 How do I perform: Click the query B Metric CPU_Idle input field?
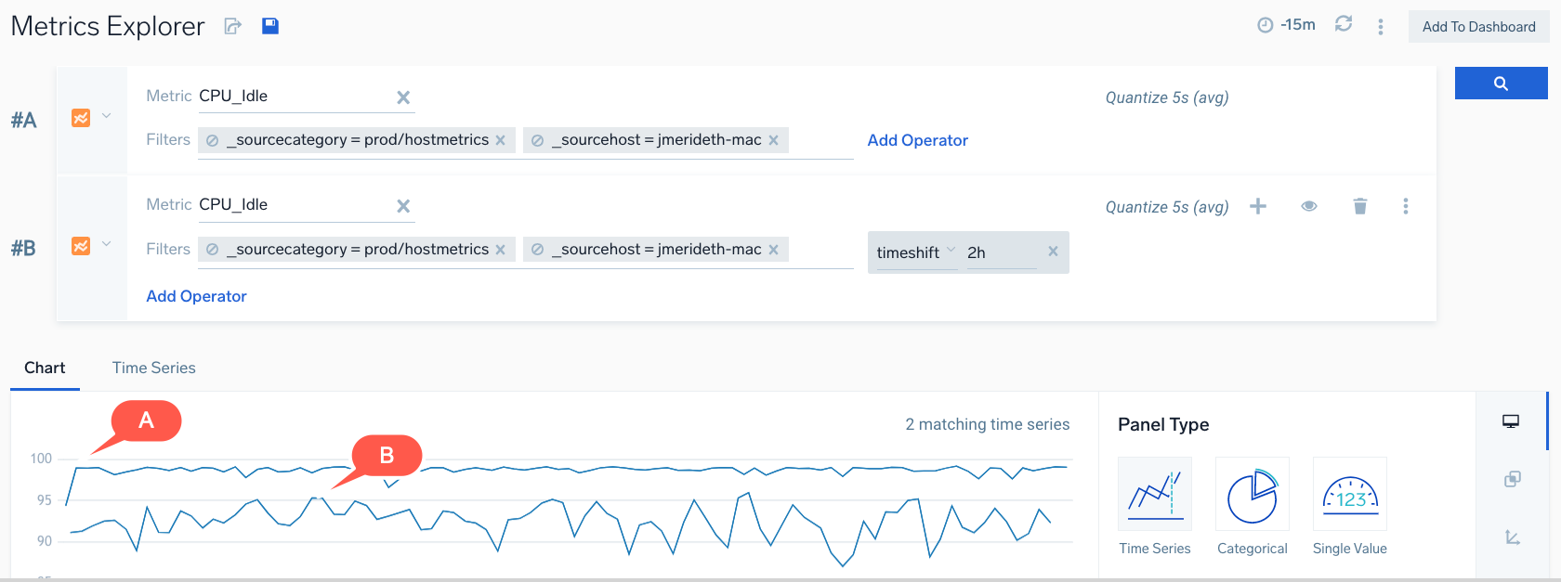[293, 205]
